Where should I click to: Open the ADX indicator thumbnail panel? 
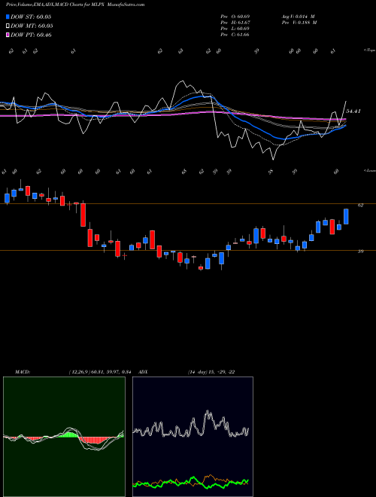[193, 437]
